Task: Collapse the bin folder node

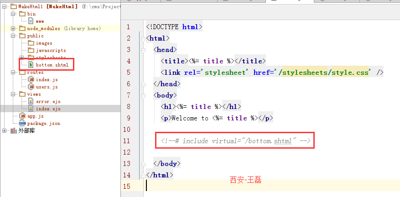Action: 13,14
